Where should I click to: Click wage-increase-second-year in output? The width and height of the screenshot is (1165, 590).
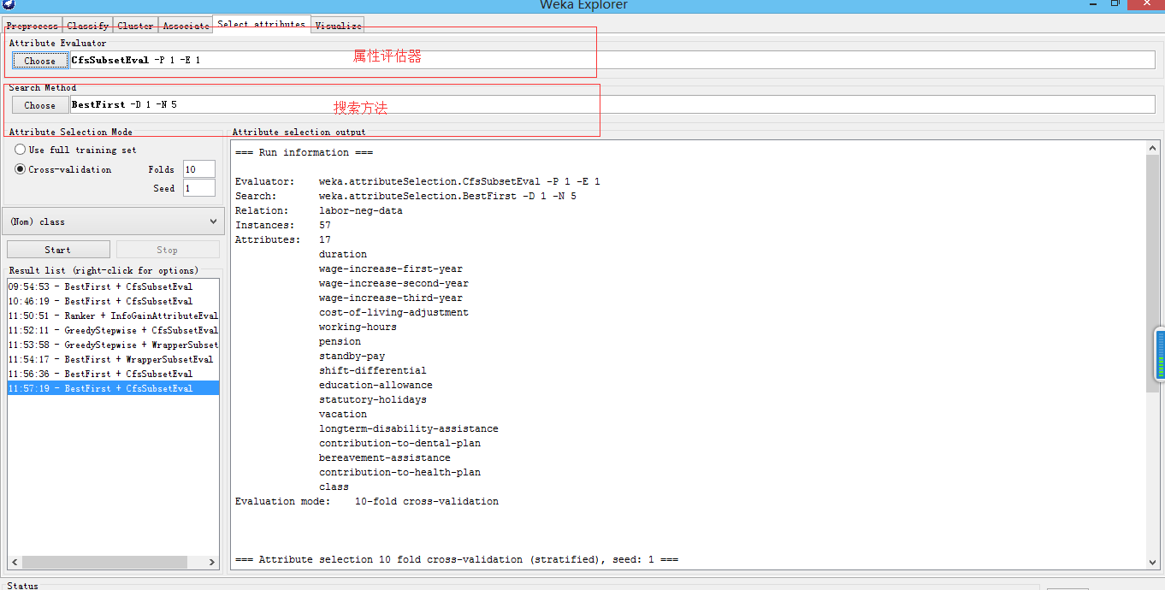tap(393, 283)
